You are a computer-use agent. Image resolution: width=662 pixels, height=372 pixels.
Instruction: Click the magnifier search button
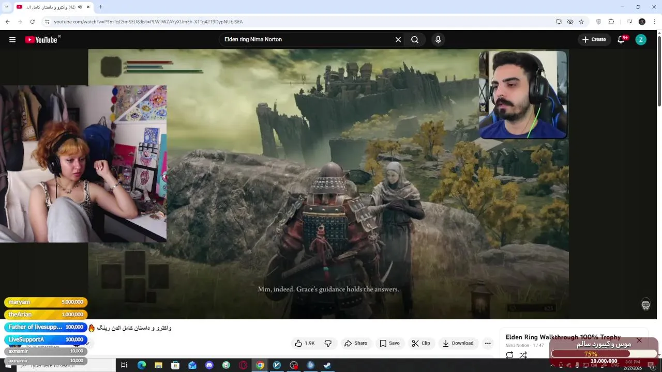(415, 40)
